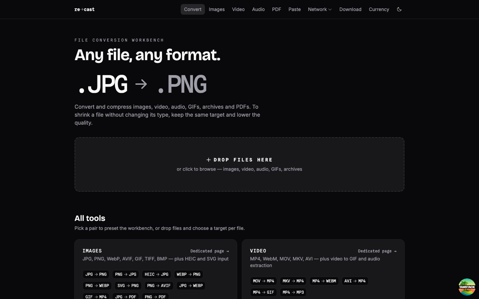Screen dimensions: 479x299
Task: Click the 'All tools' heading
Action: pos(90,218)
